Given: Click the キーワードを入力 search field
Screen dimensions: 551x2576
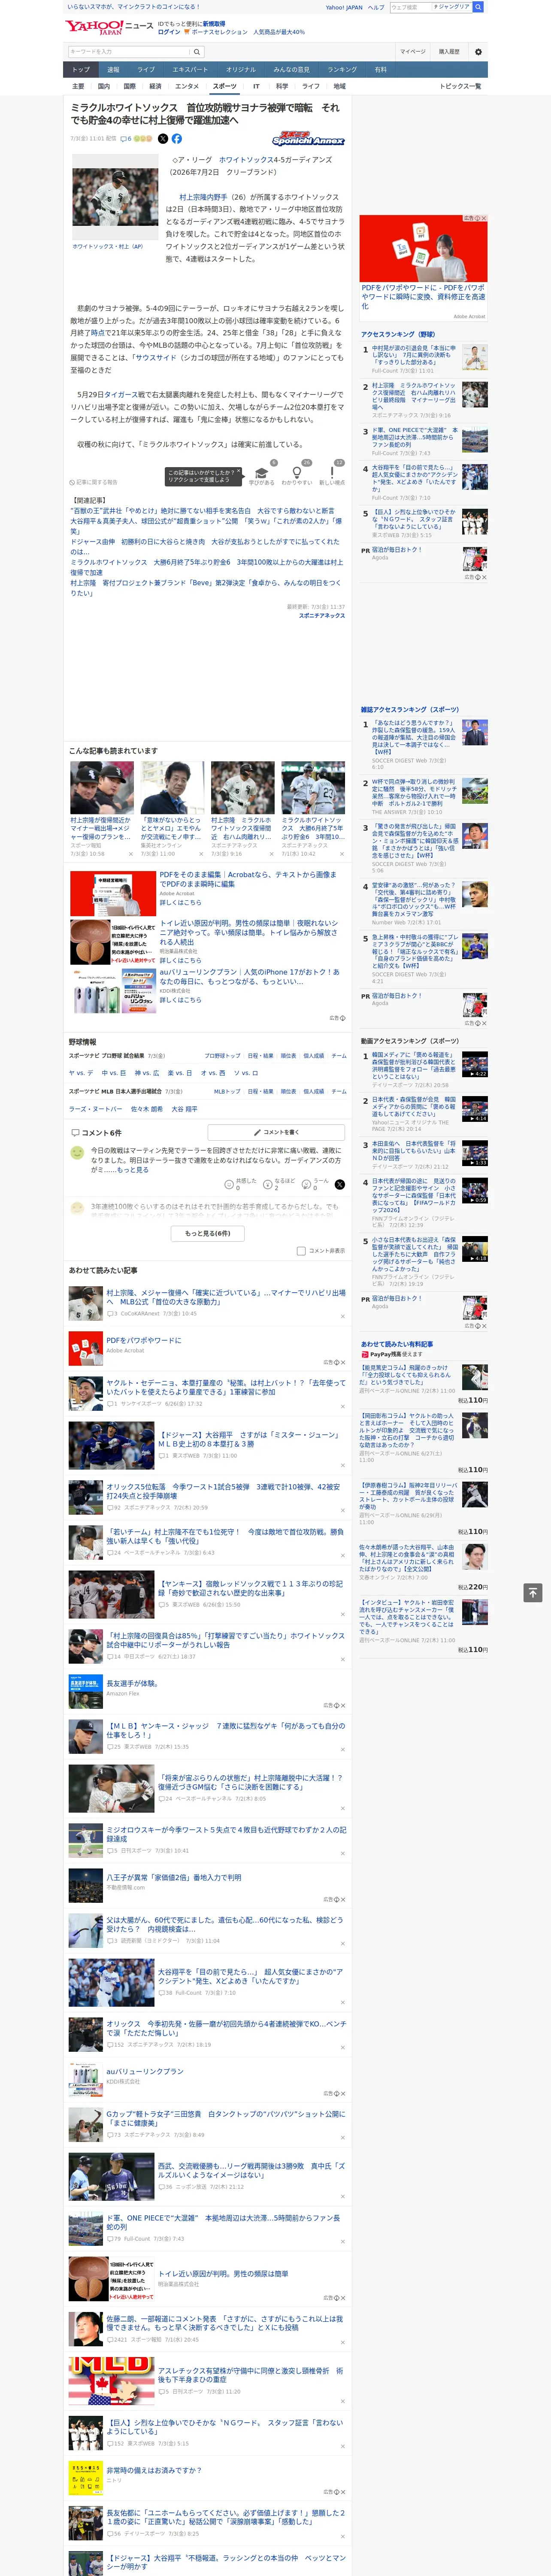Looking at the screenshot, I should click(x=129, y=52).
